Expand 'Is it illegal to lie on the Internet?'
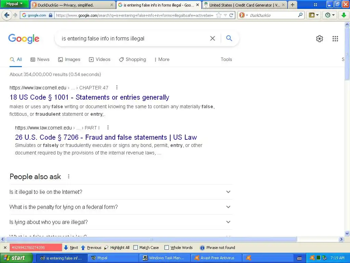 coord(121,192)
